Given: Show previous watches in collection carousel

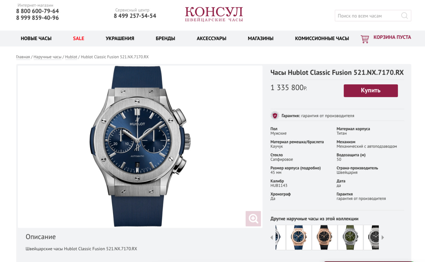Looking at the screenshot, I should point(272,237).
